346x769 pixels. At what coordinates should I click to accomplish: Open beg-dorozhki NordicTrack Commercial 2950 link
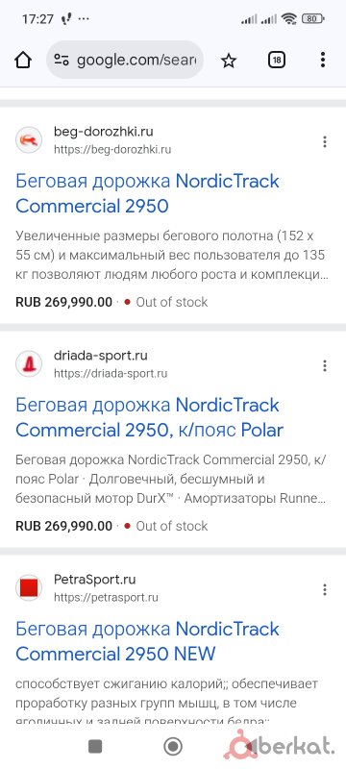pyautogui.click(x=147, y=194)
